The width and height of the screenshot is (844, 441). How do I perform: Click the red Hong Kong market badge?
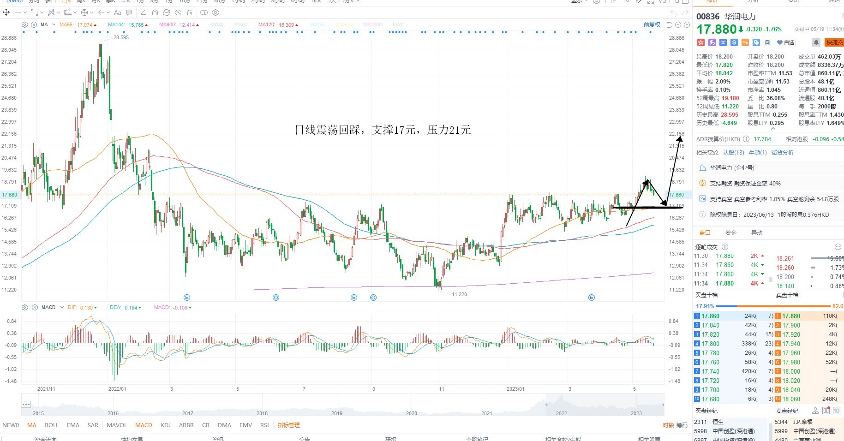coord(700,42)
